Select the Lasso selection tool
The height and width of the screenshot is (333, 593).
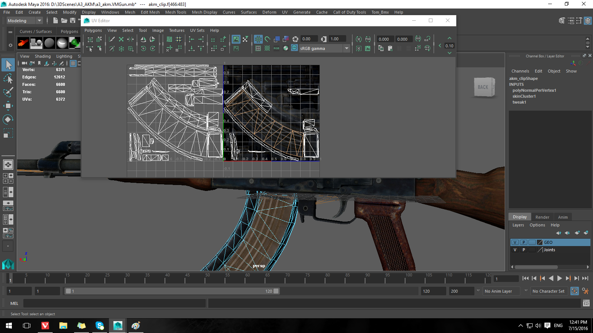(x=8, y=78)
